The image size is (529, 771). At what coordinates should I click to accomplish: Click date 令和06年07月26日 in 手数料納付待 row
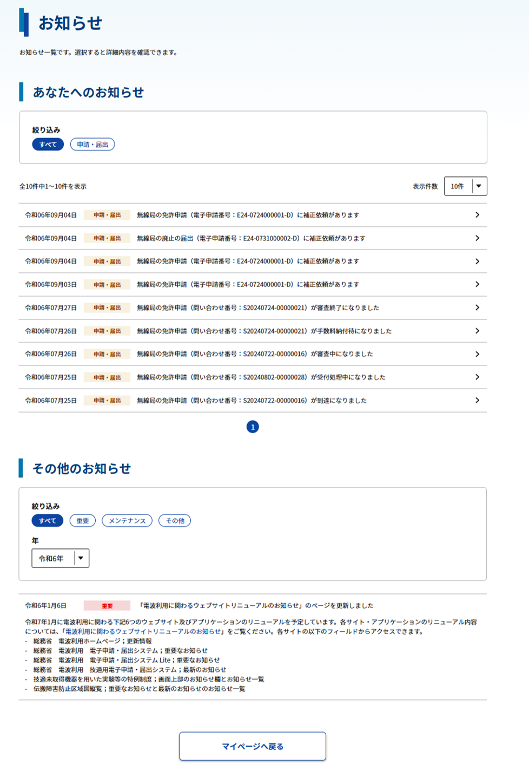tap(51, 331)
